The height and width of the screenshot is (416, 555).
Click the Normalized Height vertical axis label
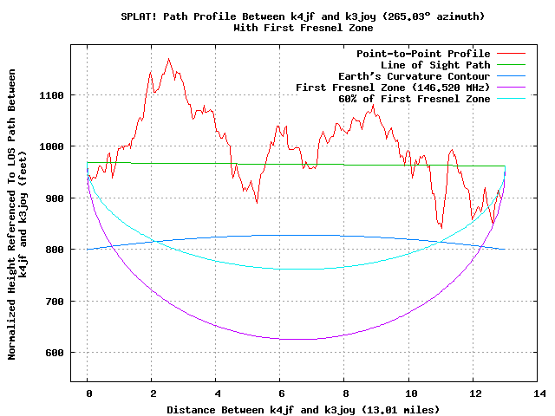(17, 214)
